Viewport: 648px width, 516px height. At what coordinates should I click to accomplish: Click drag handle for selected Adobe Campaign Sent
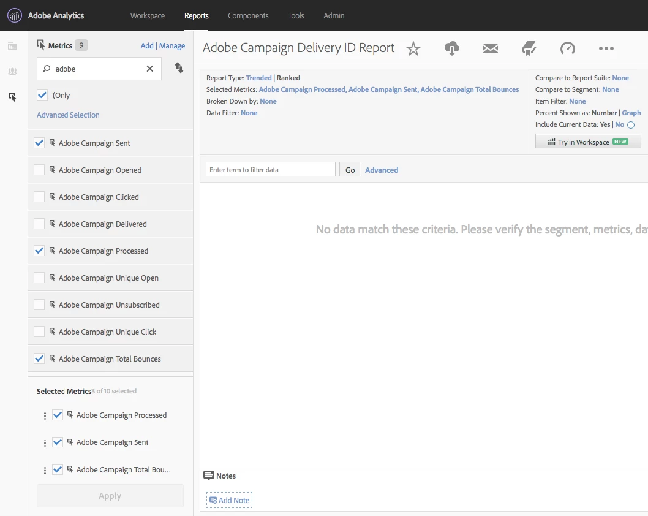point(45,443)
